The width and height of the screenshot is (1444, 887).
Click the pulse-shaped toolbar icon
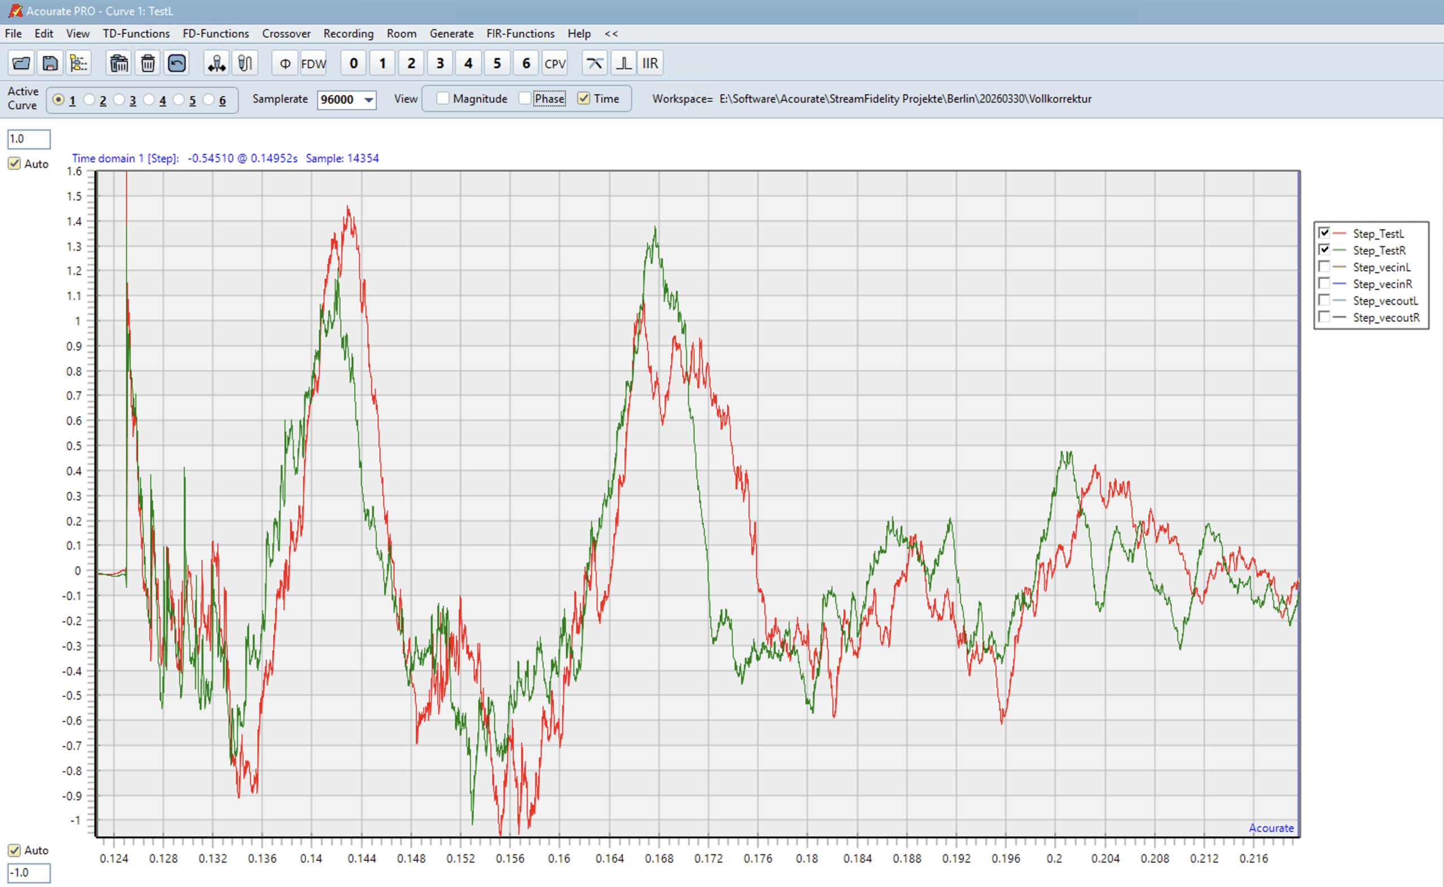click(623, 63)
